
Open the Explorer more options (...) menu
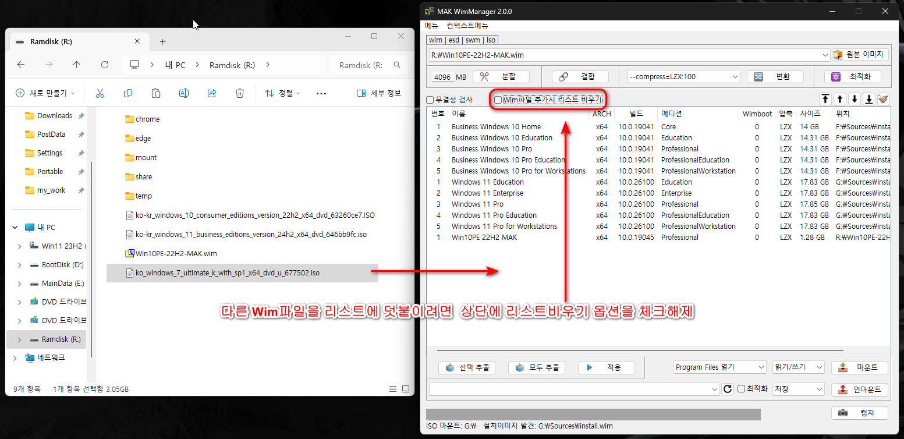tap(321, 93)
